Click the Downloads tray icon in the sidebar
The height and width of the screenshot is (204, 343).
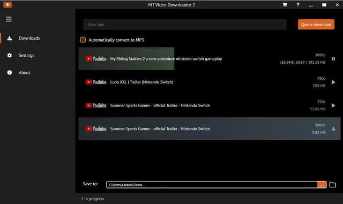tap(10, 38)
